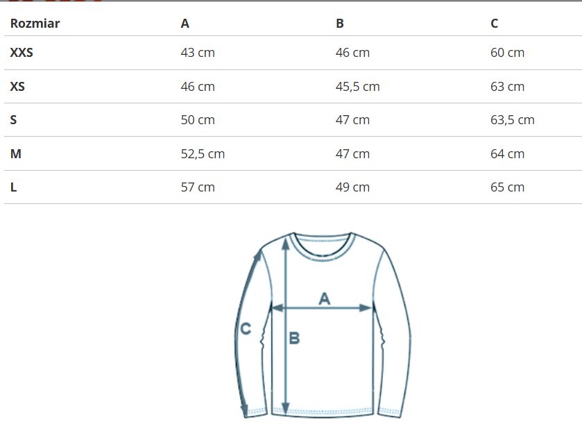Select the Rozmiar column header
582x433 pixels.
tap(35, 24)
